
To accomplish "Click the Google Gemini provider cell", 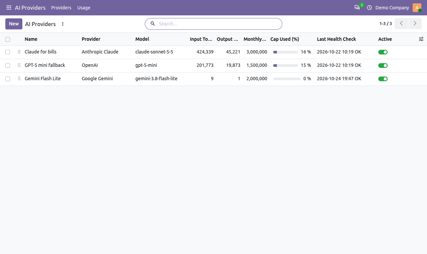I will (x=97, y=79).
